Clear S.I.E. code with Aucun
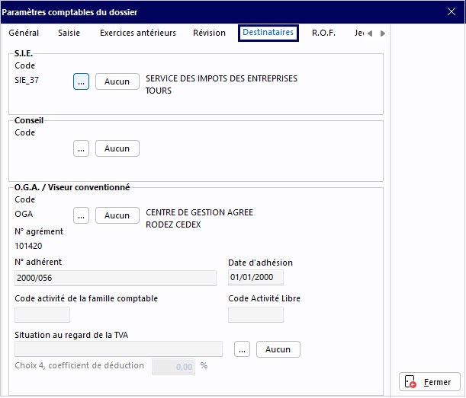466x398 pixels. (x=117, y=81)
